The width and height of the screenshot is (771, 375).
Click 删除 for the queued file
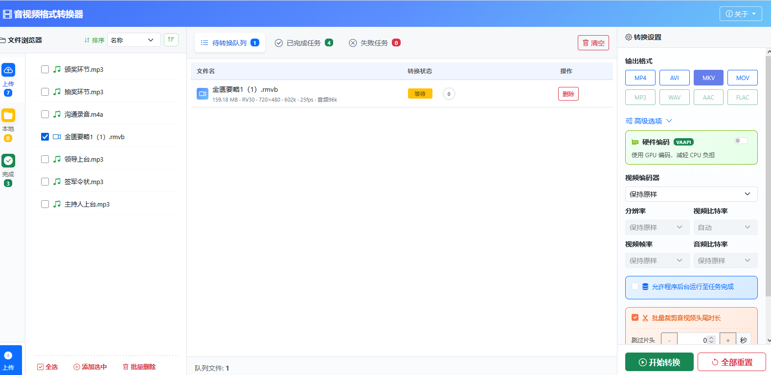[568, 94]
